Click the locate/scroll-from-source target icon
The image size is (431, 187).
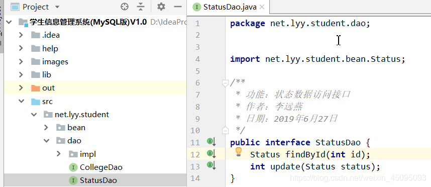pyautogui.click(x=125, y=7)
